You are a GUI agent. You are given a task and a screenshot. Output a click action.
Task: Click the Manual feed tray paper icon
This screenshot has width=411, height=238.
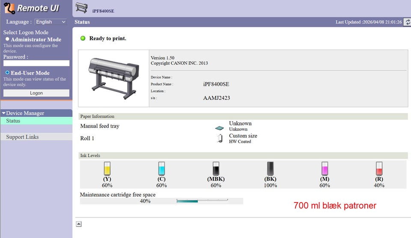(x=219, y=128)
